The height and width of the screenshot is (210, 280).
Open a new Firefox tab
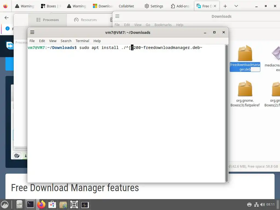point(225,6)
